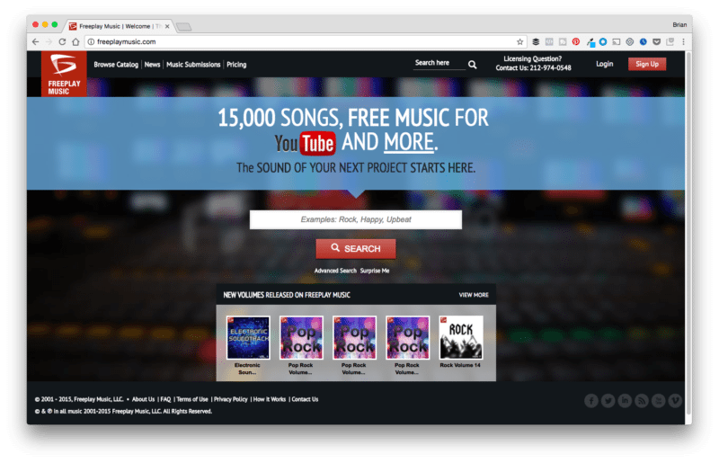Click the Examples: Rock, Happy, Upbeat search field
The height and width of the screenshot is (463, 719).
point(356,219)
